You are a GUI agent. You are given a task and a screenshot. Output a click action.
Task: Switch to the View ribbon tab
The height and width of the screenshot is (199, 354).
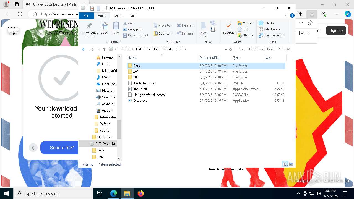tap(134, 16)
